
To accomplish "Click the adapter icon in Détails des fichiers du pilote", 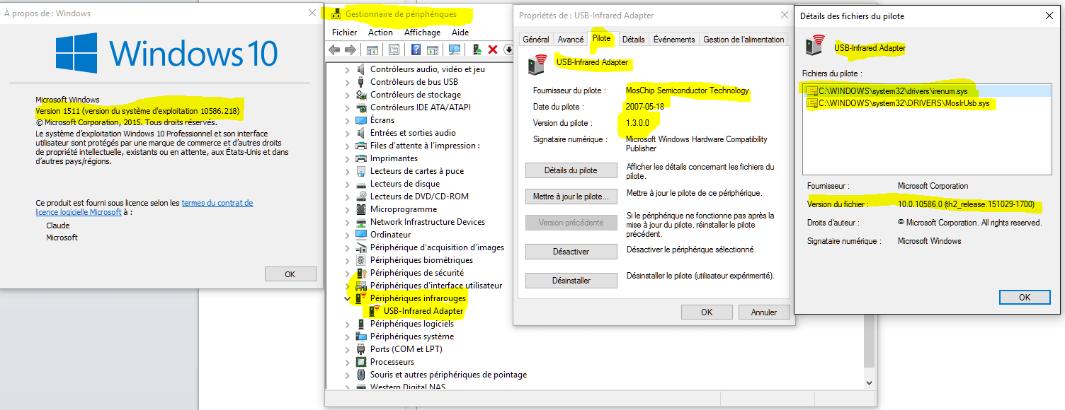I will click(x=816, y=45).
